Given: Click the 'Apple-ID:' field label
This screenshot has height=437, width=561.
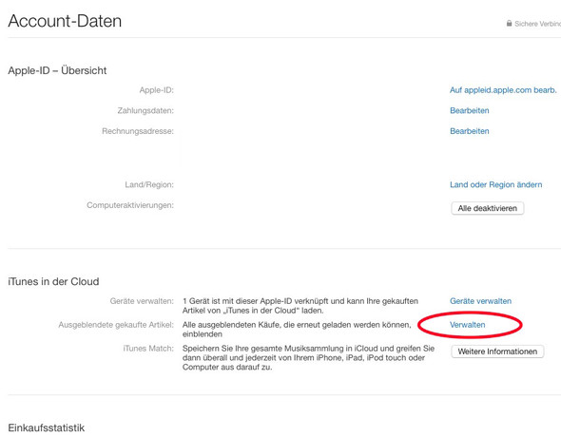Looking at the screenshot, I should coord(156,90).
